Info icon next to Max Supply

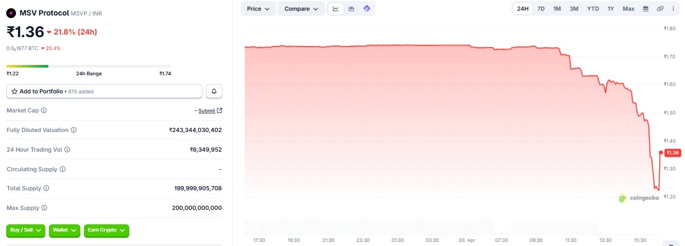pos(44,208)
